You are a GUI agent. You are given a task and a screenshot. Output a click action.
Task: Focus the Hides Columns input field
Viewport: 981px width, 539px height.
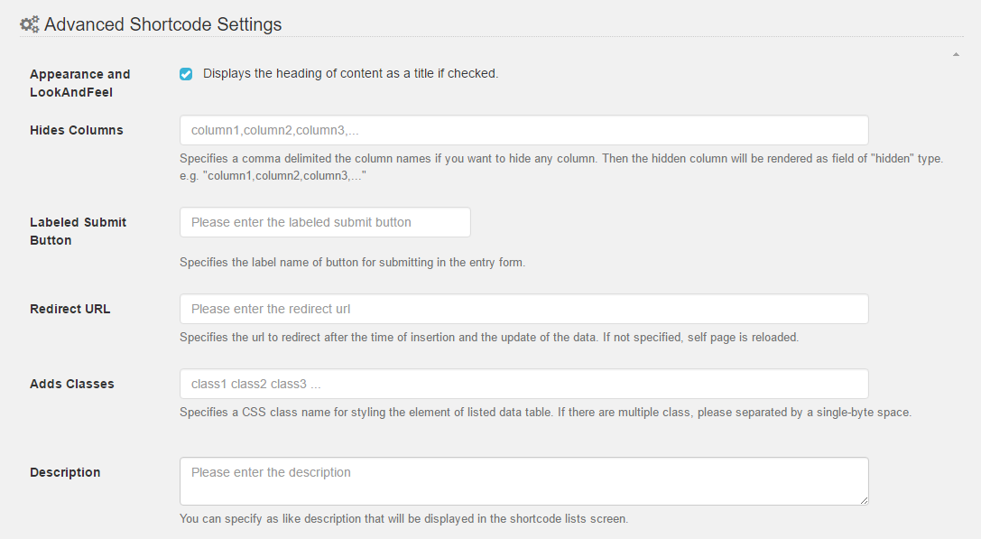click(523, 130)
